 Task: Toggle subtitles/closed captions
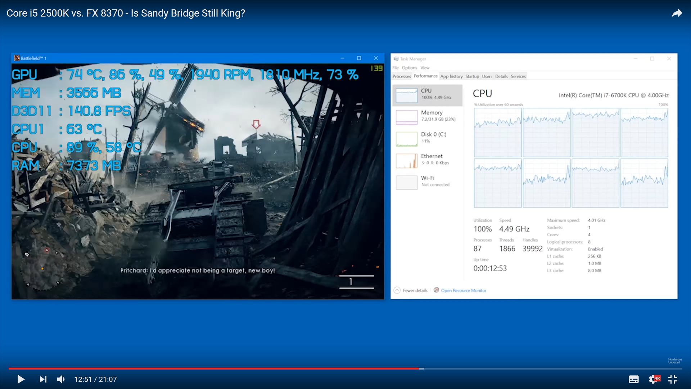634,379
